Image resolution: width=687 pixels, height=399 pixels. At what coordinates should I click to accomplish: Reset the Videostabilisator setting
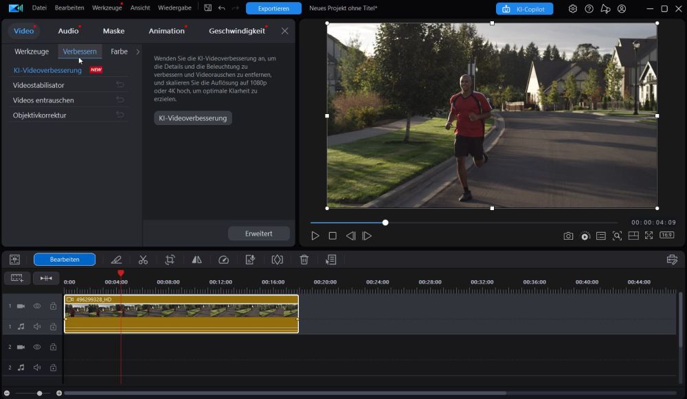(x=120, y=85)
